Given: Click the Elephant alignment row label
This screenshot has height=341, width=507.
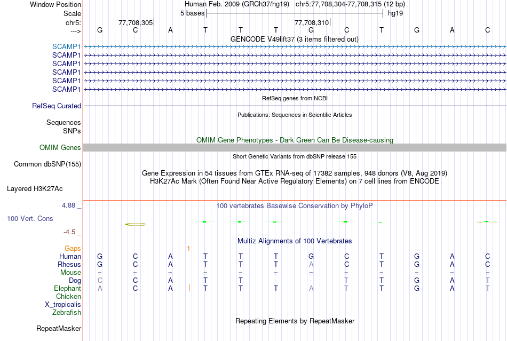Looking at the screenshot, I should [x=67, y=288].
